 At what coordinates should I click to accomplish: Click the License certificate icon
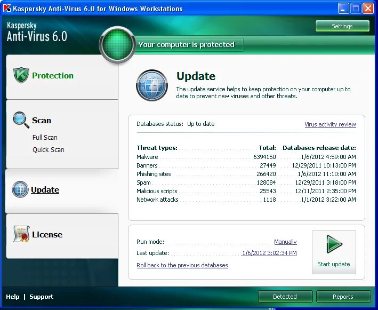tap(21, 234)
